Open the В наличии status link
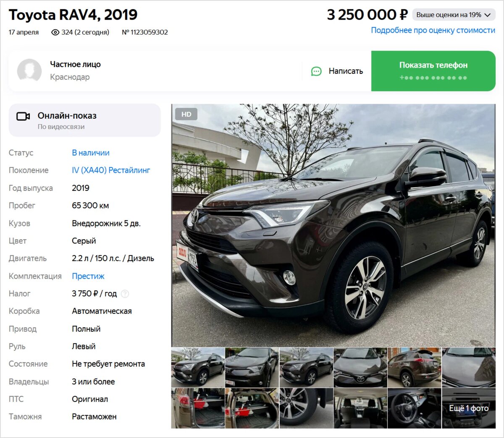The image size is (504, 438). coord(91,153)
